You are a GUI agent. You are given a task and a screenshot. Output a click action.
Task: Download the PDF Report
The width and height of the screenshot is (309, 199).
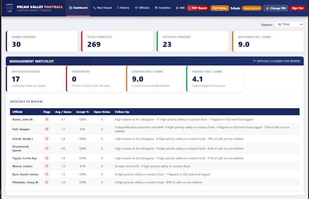coord(198,8)
